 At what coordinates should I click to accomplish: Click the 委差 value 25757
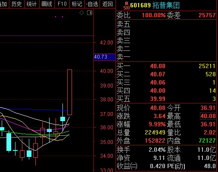click(207, 15)
